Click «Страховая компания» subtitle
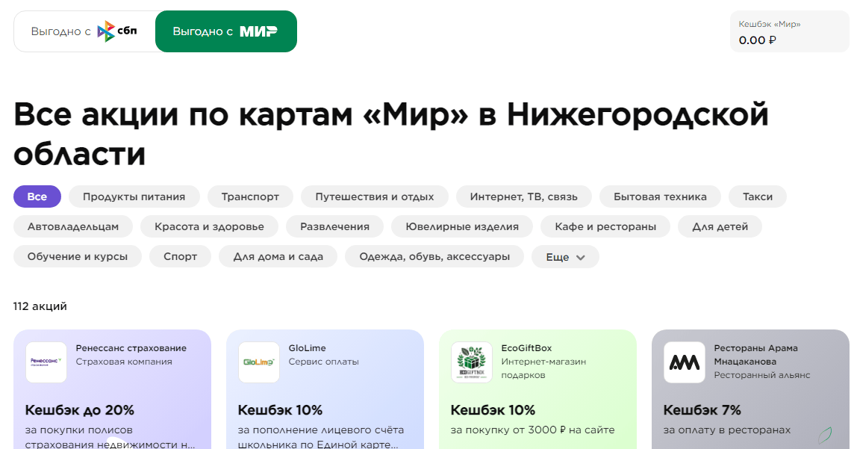This screenshot has width=854, height=449. (124, 362)
